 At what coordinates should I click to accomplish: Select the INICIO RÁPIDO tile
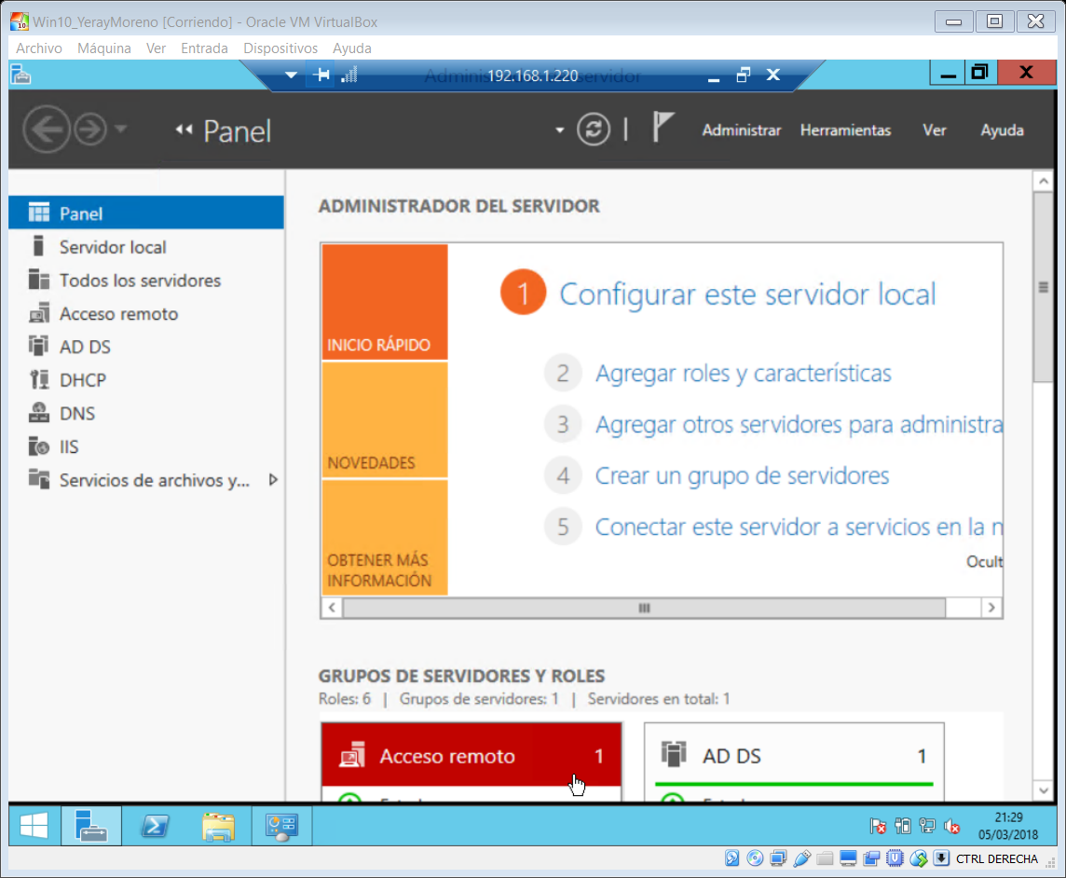(x=385, y=301)
